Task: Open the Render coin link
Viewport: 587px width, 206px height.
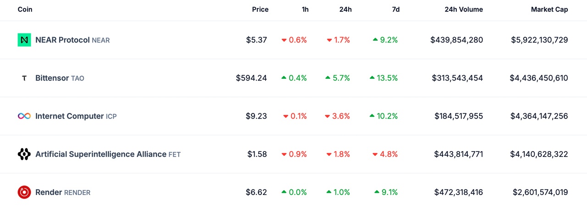Action: tap(49, 192)
